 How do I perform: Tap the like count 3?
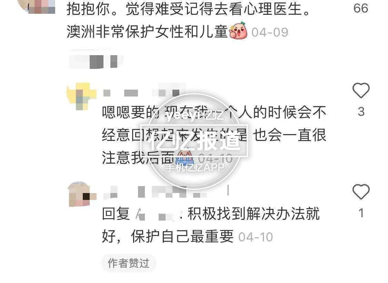tap(361, 112)
